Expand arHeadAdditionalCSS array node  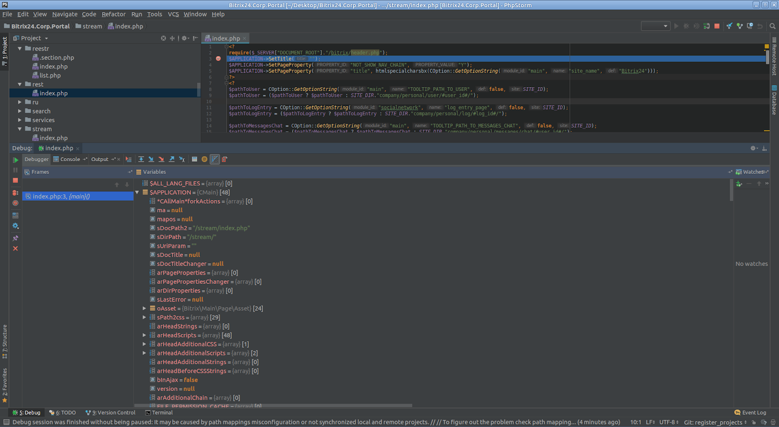(144, 344)
